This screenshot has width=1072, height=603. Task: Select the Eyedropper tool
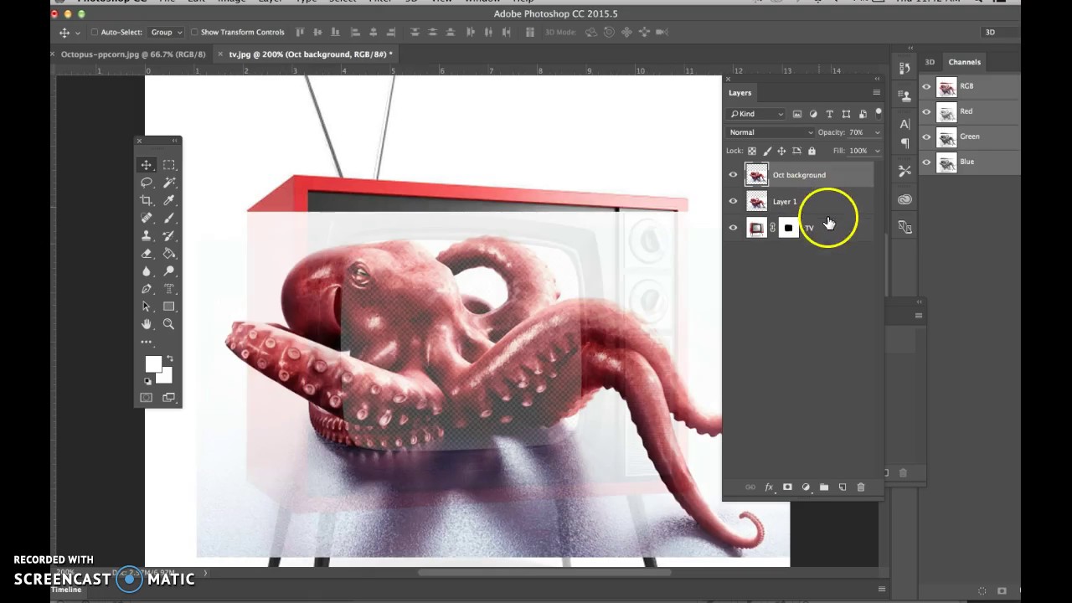pyautogui.click(x=169, y=200)
